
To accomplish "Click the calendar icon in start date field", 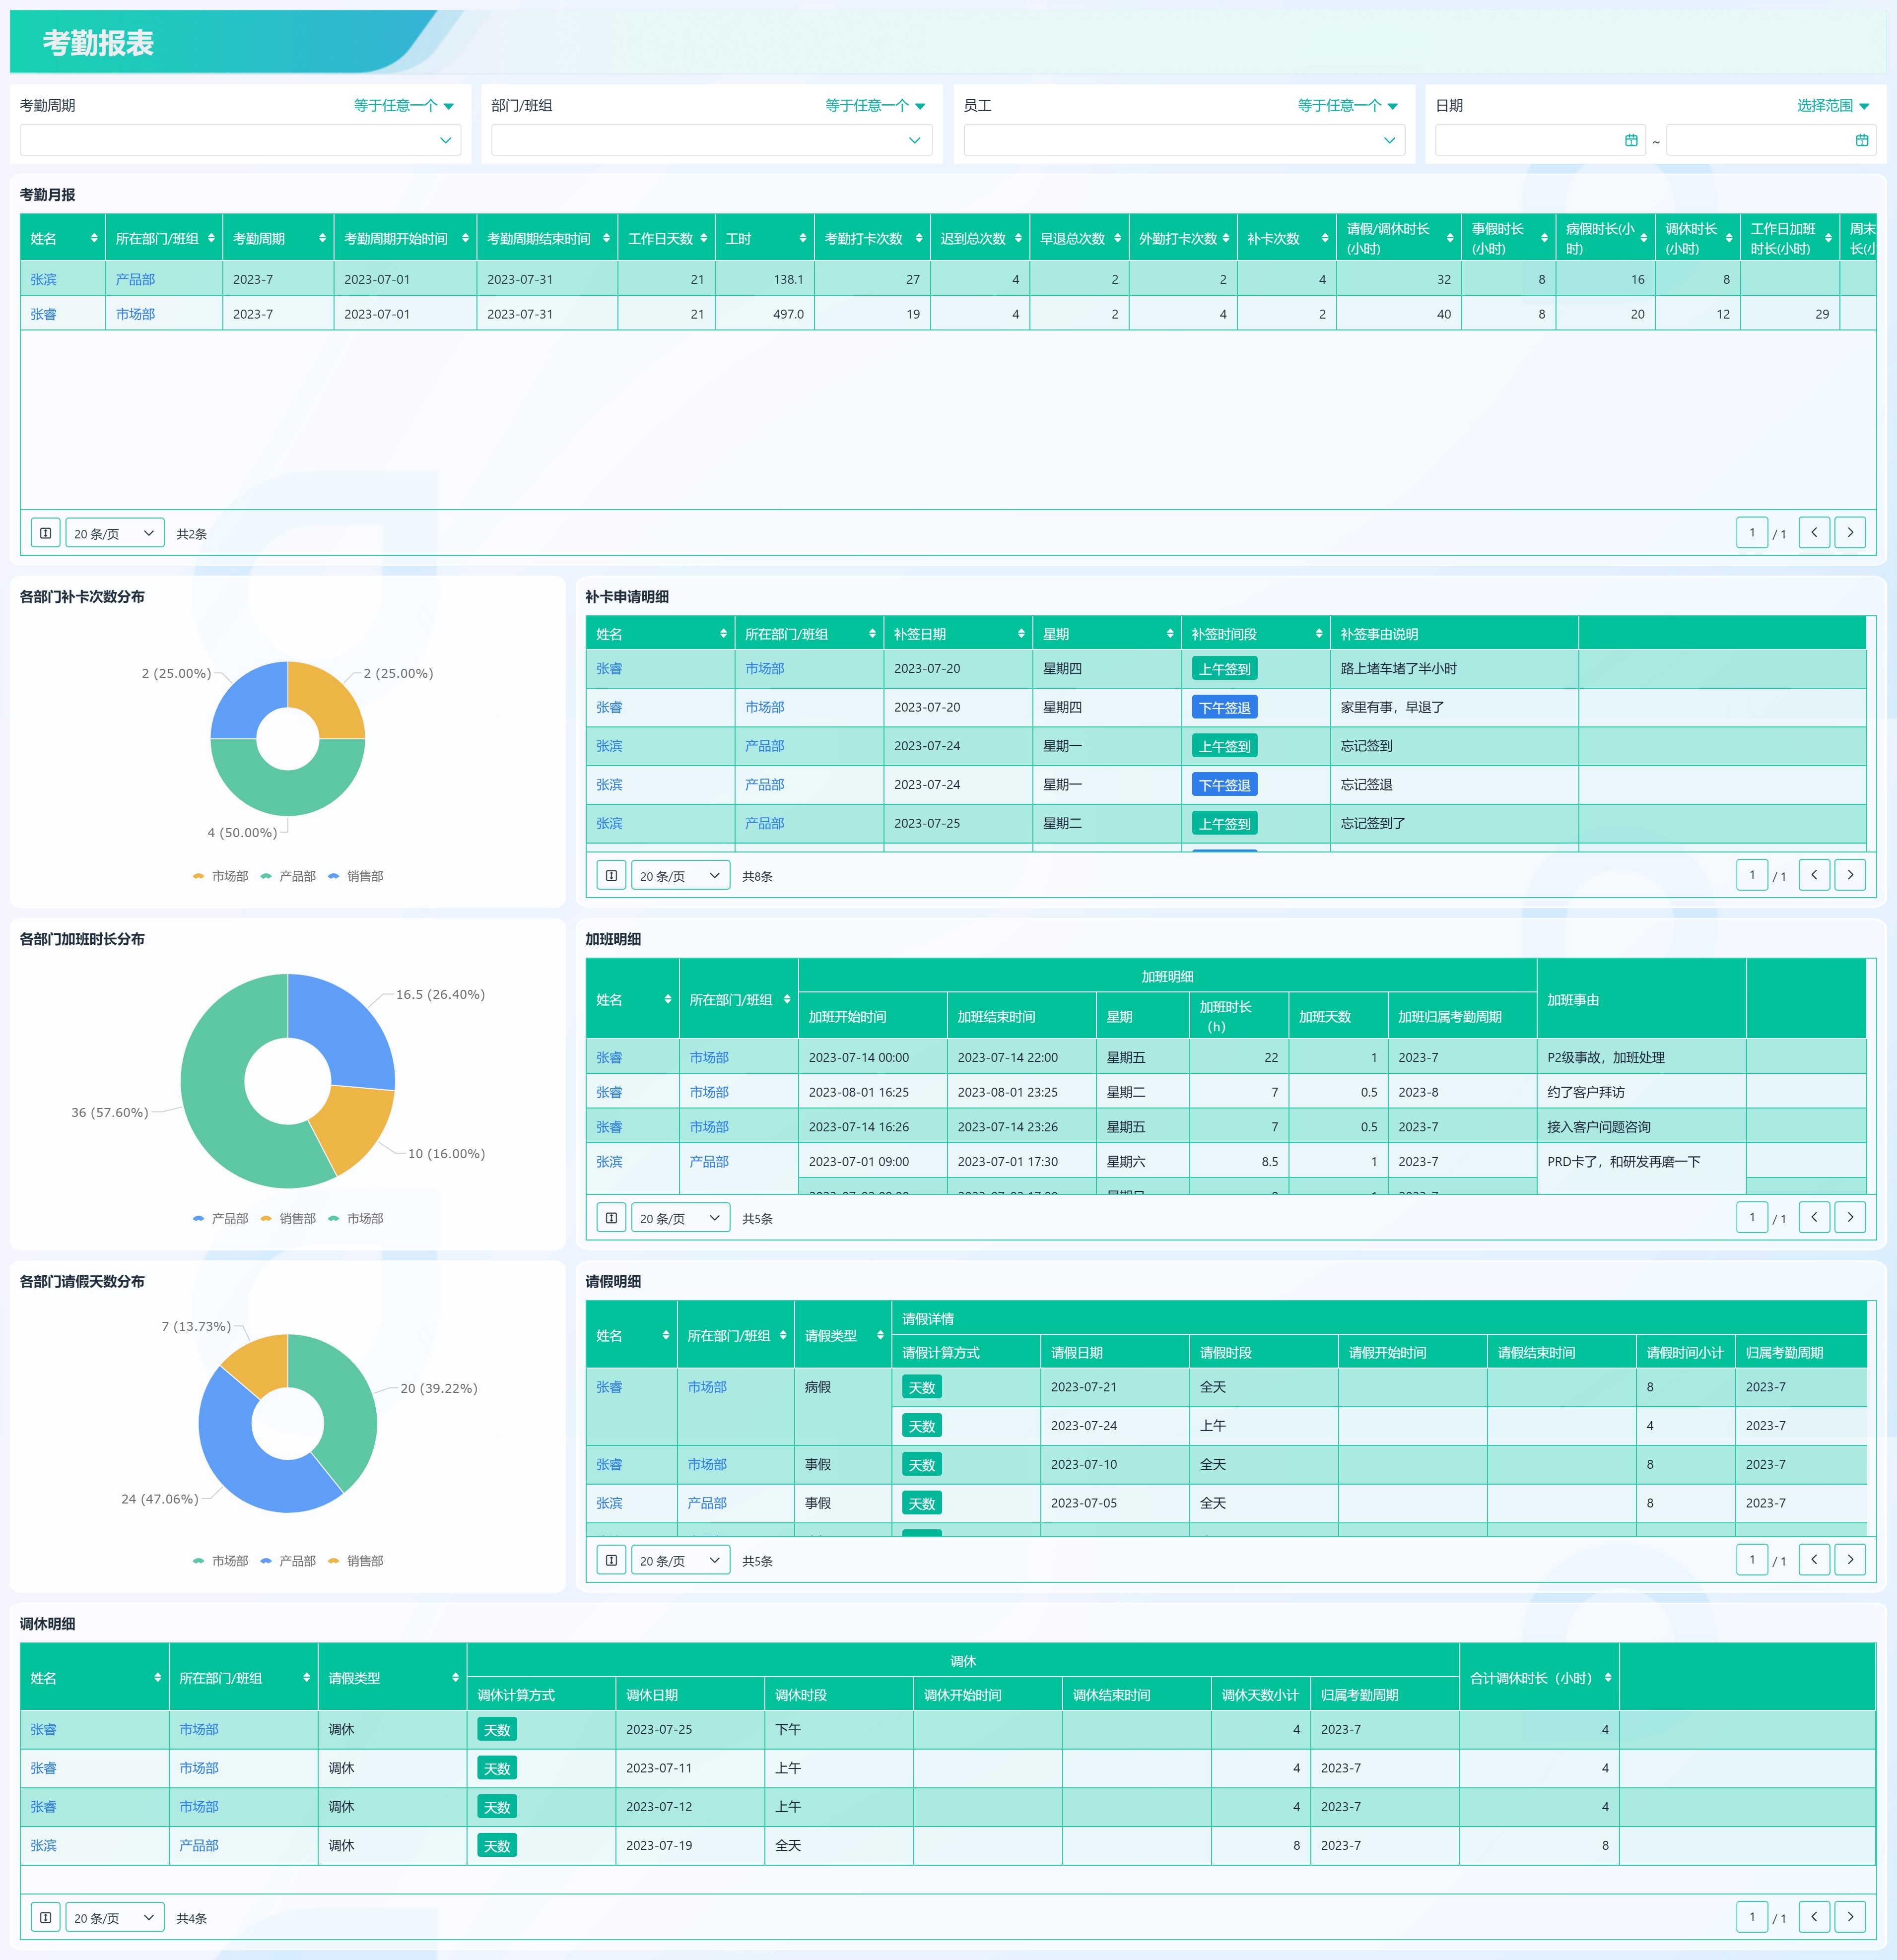I will click(1631, 141).
